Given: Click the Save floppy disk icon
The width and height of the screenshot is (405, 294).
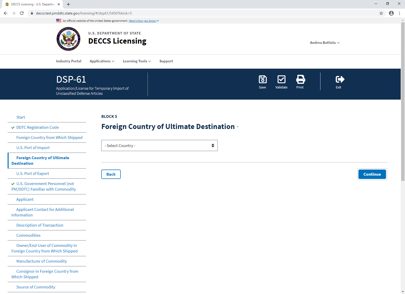Looking at the screenshot, I should pos(262,79).
